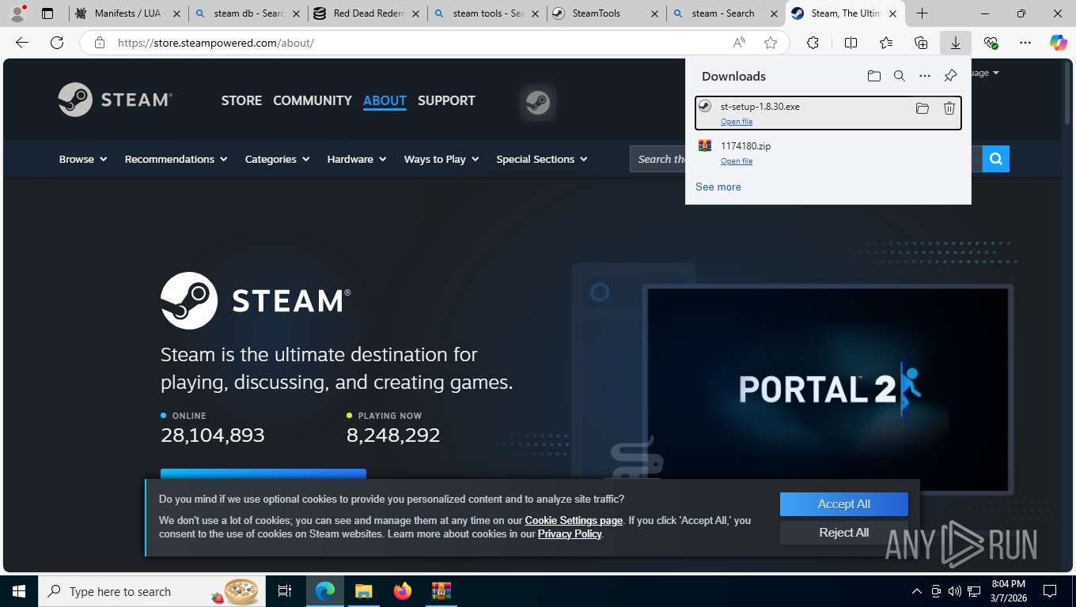Open browser extensions puzzle icon
The width and height of the screenshot is (1076, 607).
(x=813, y=43)
